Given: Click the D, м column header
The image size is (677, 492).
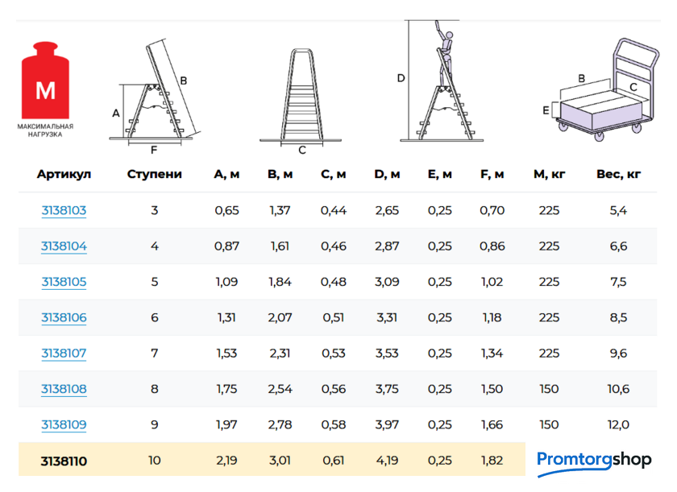Looking at the screenshot, I should 387,174.
